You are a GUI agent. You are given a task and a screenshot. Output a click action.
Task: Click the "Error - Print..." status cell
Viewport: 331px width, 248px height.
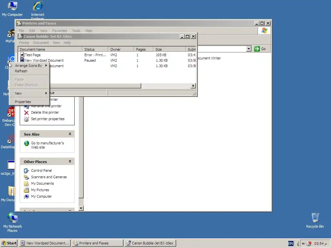point(95,55)
